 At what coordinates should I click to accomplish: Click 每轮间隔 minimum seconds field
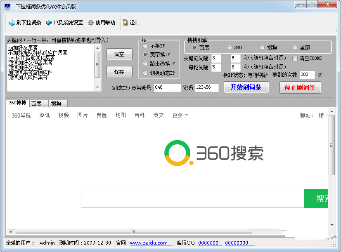tap(216, 67)
